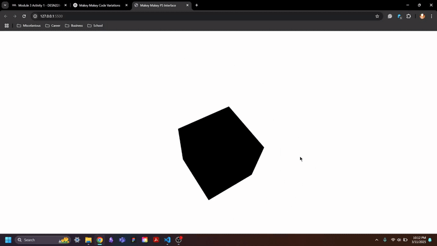Open the blue extension icon with badge
Viewport: 437px width, 246px height.
point(399,16)
